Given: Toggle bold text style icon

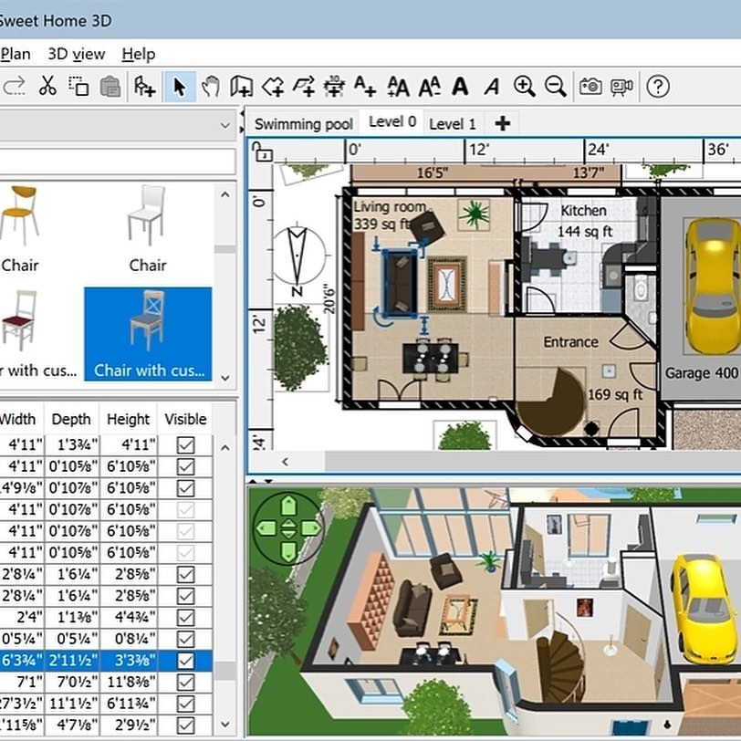Looking at the screenshot, I should 460,87.
